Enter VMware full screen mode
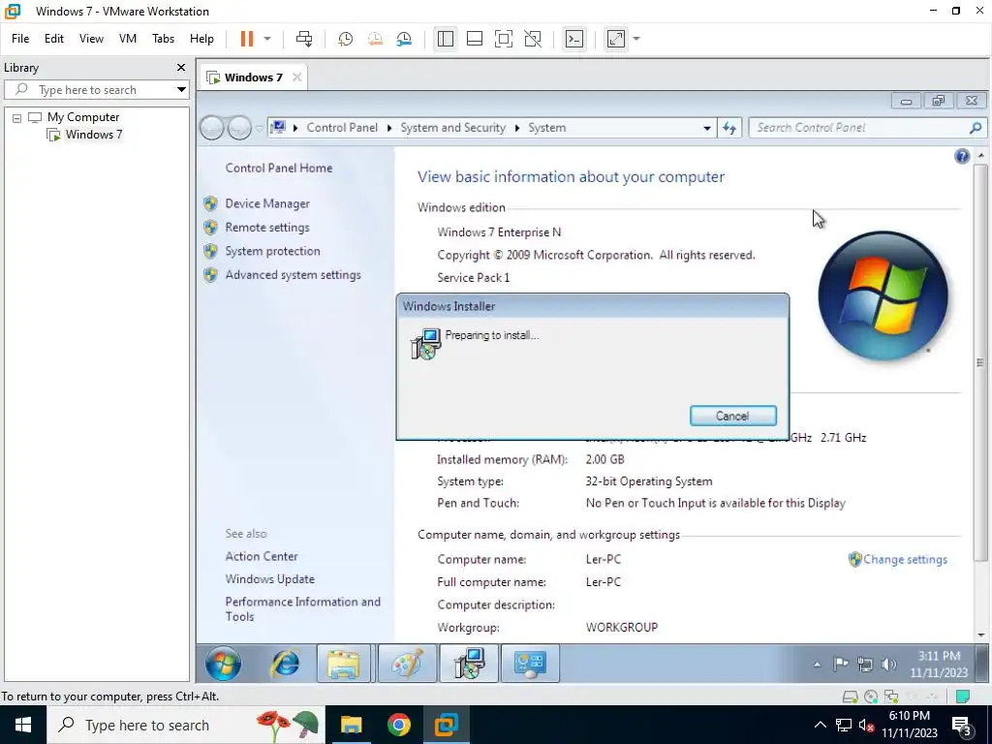992x744 pixels. pos(504,39)
